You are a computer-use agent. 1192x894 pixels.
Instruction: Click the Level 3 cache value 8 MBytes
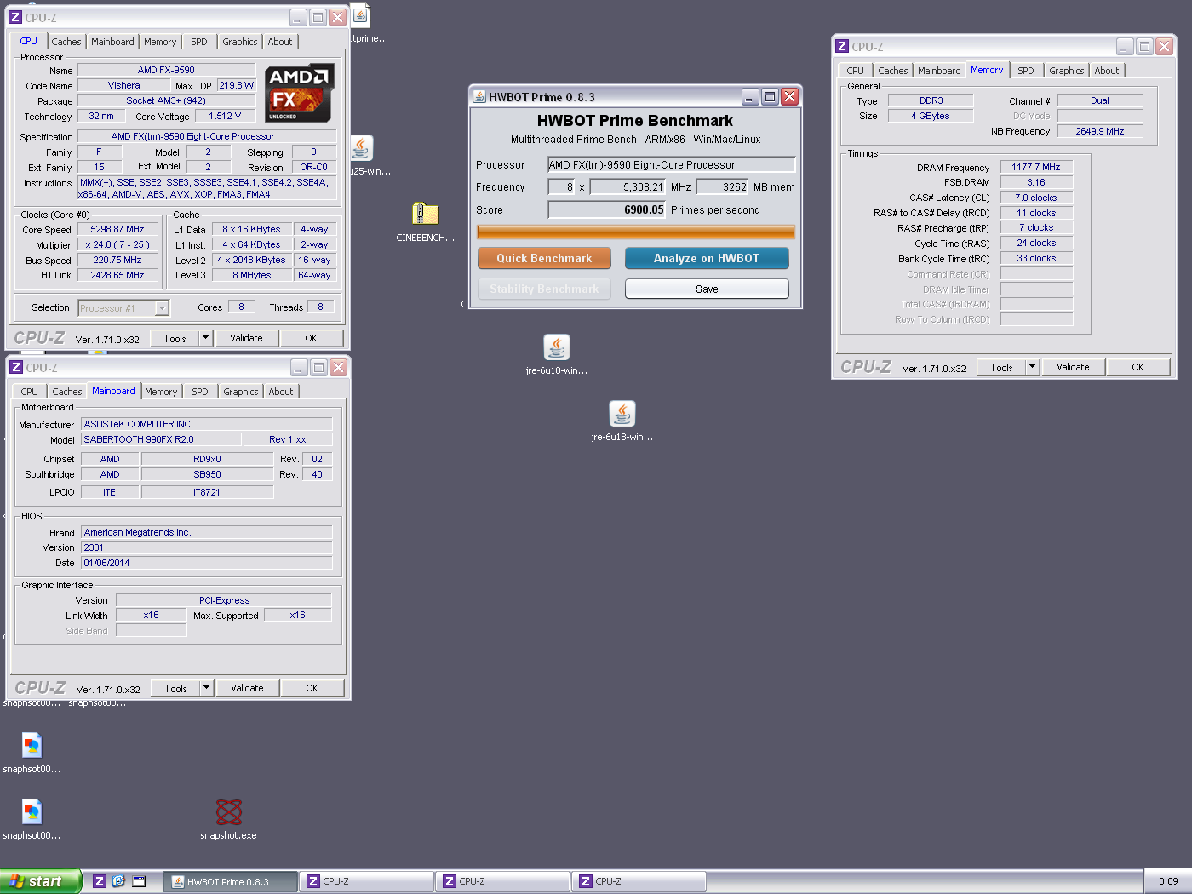[x=252, y=275]
